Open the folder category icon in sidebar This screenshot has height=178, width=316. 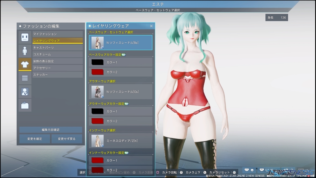tap(25, 105)
